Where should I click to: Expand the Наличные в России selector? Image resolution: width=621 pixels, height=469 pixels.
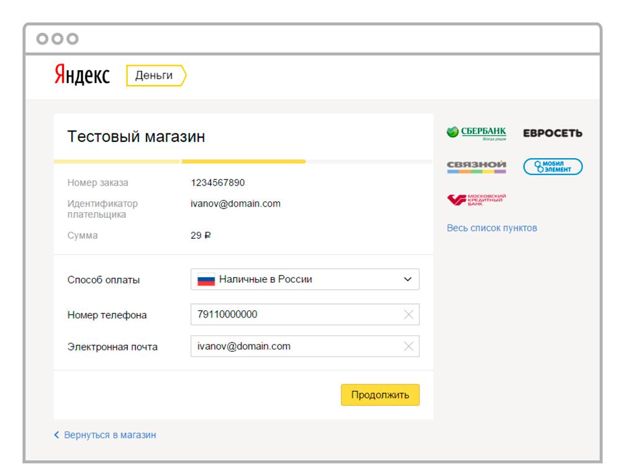pos(279,280)
